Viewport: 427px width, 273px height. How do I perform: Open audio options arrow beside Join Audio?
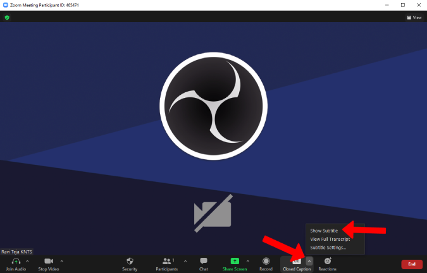(27, 261)
